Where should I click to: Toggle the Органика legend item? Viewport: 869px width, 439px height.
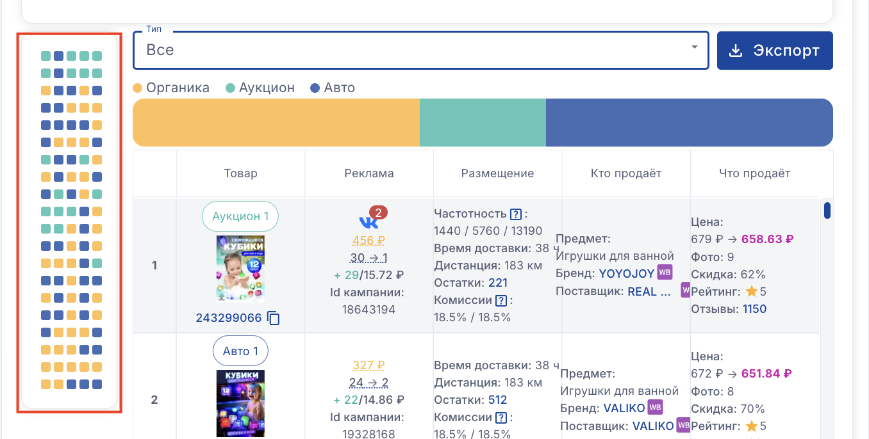click(171, 88)
